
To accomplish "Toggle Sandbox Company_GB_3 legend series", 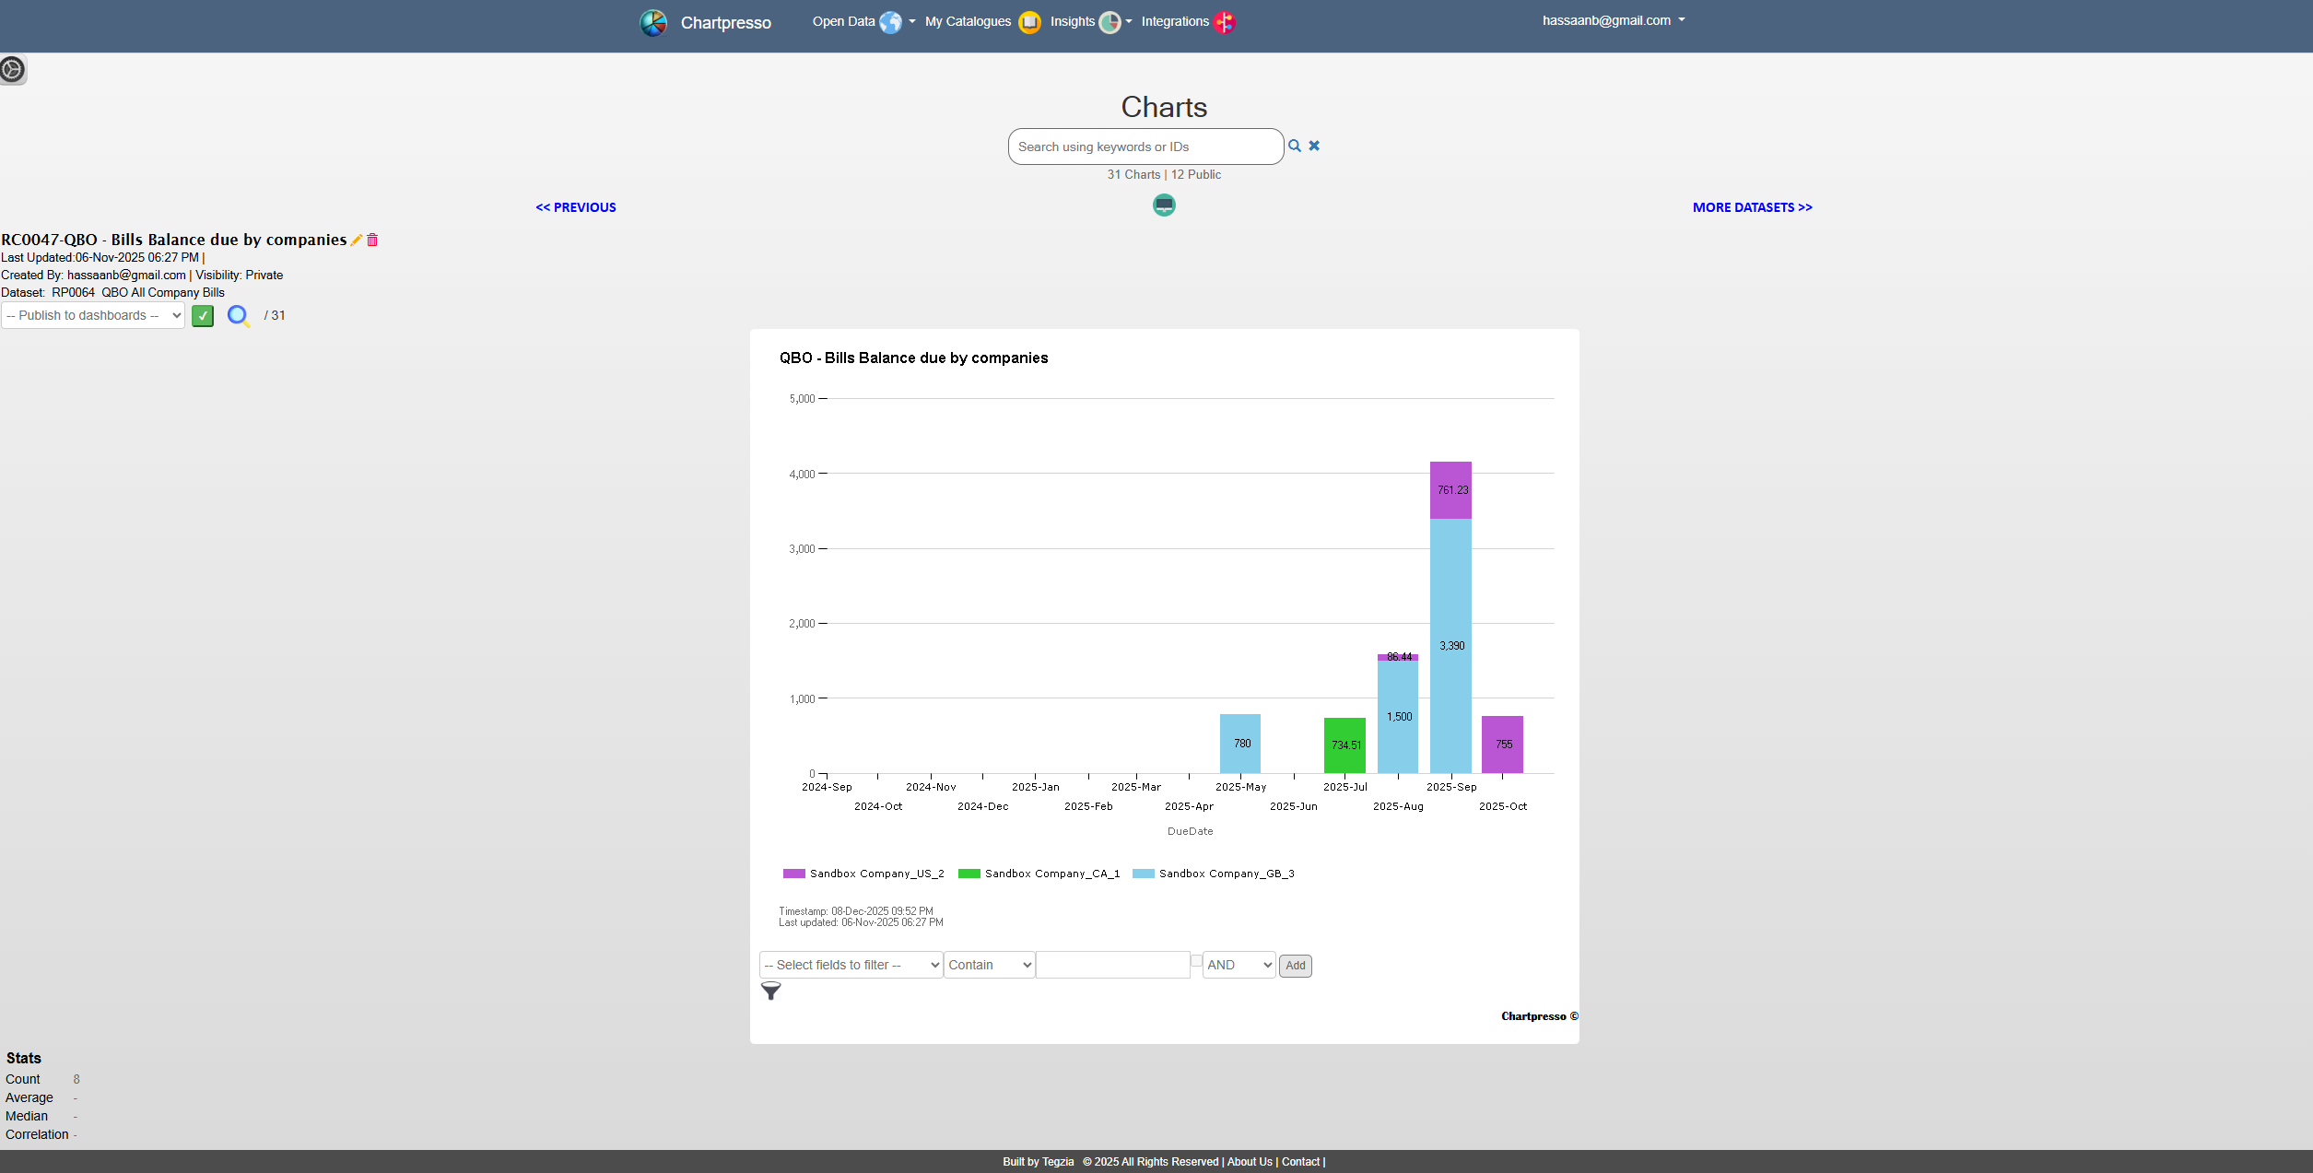I will pyautogui.click(x=1226, y=874).
